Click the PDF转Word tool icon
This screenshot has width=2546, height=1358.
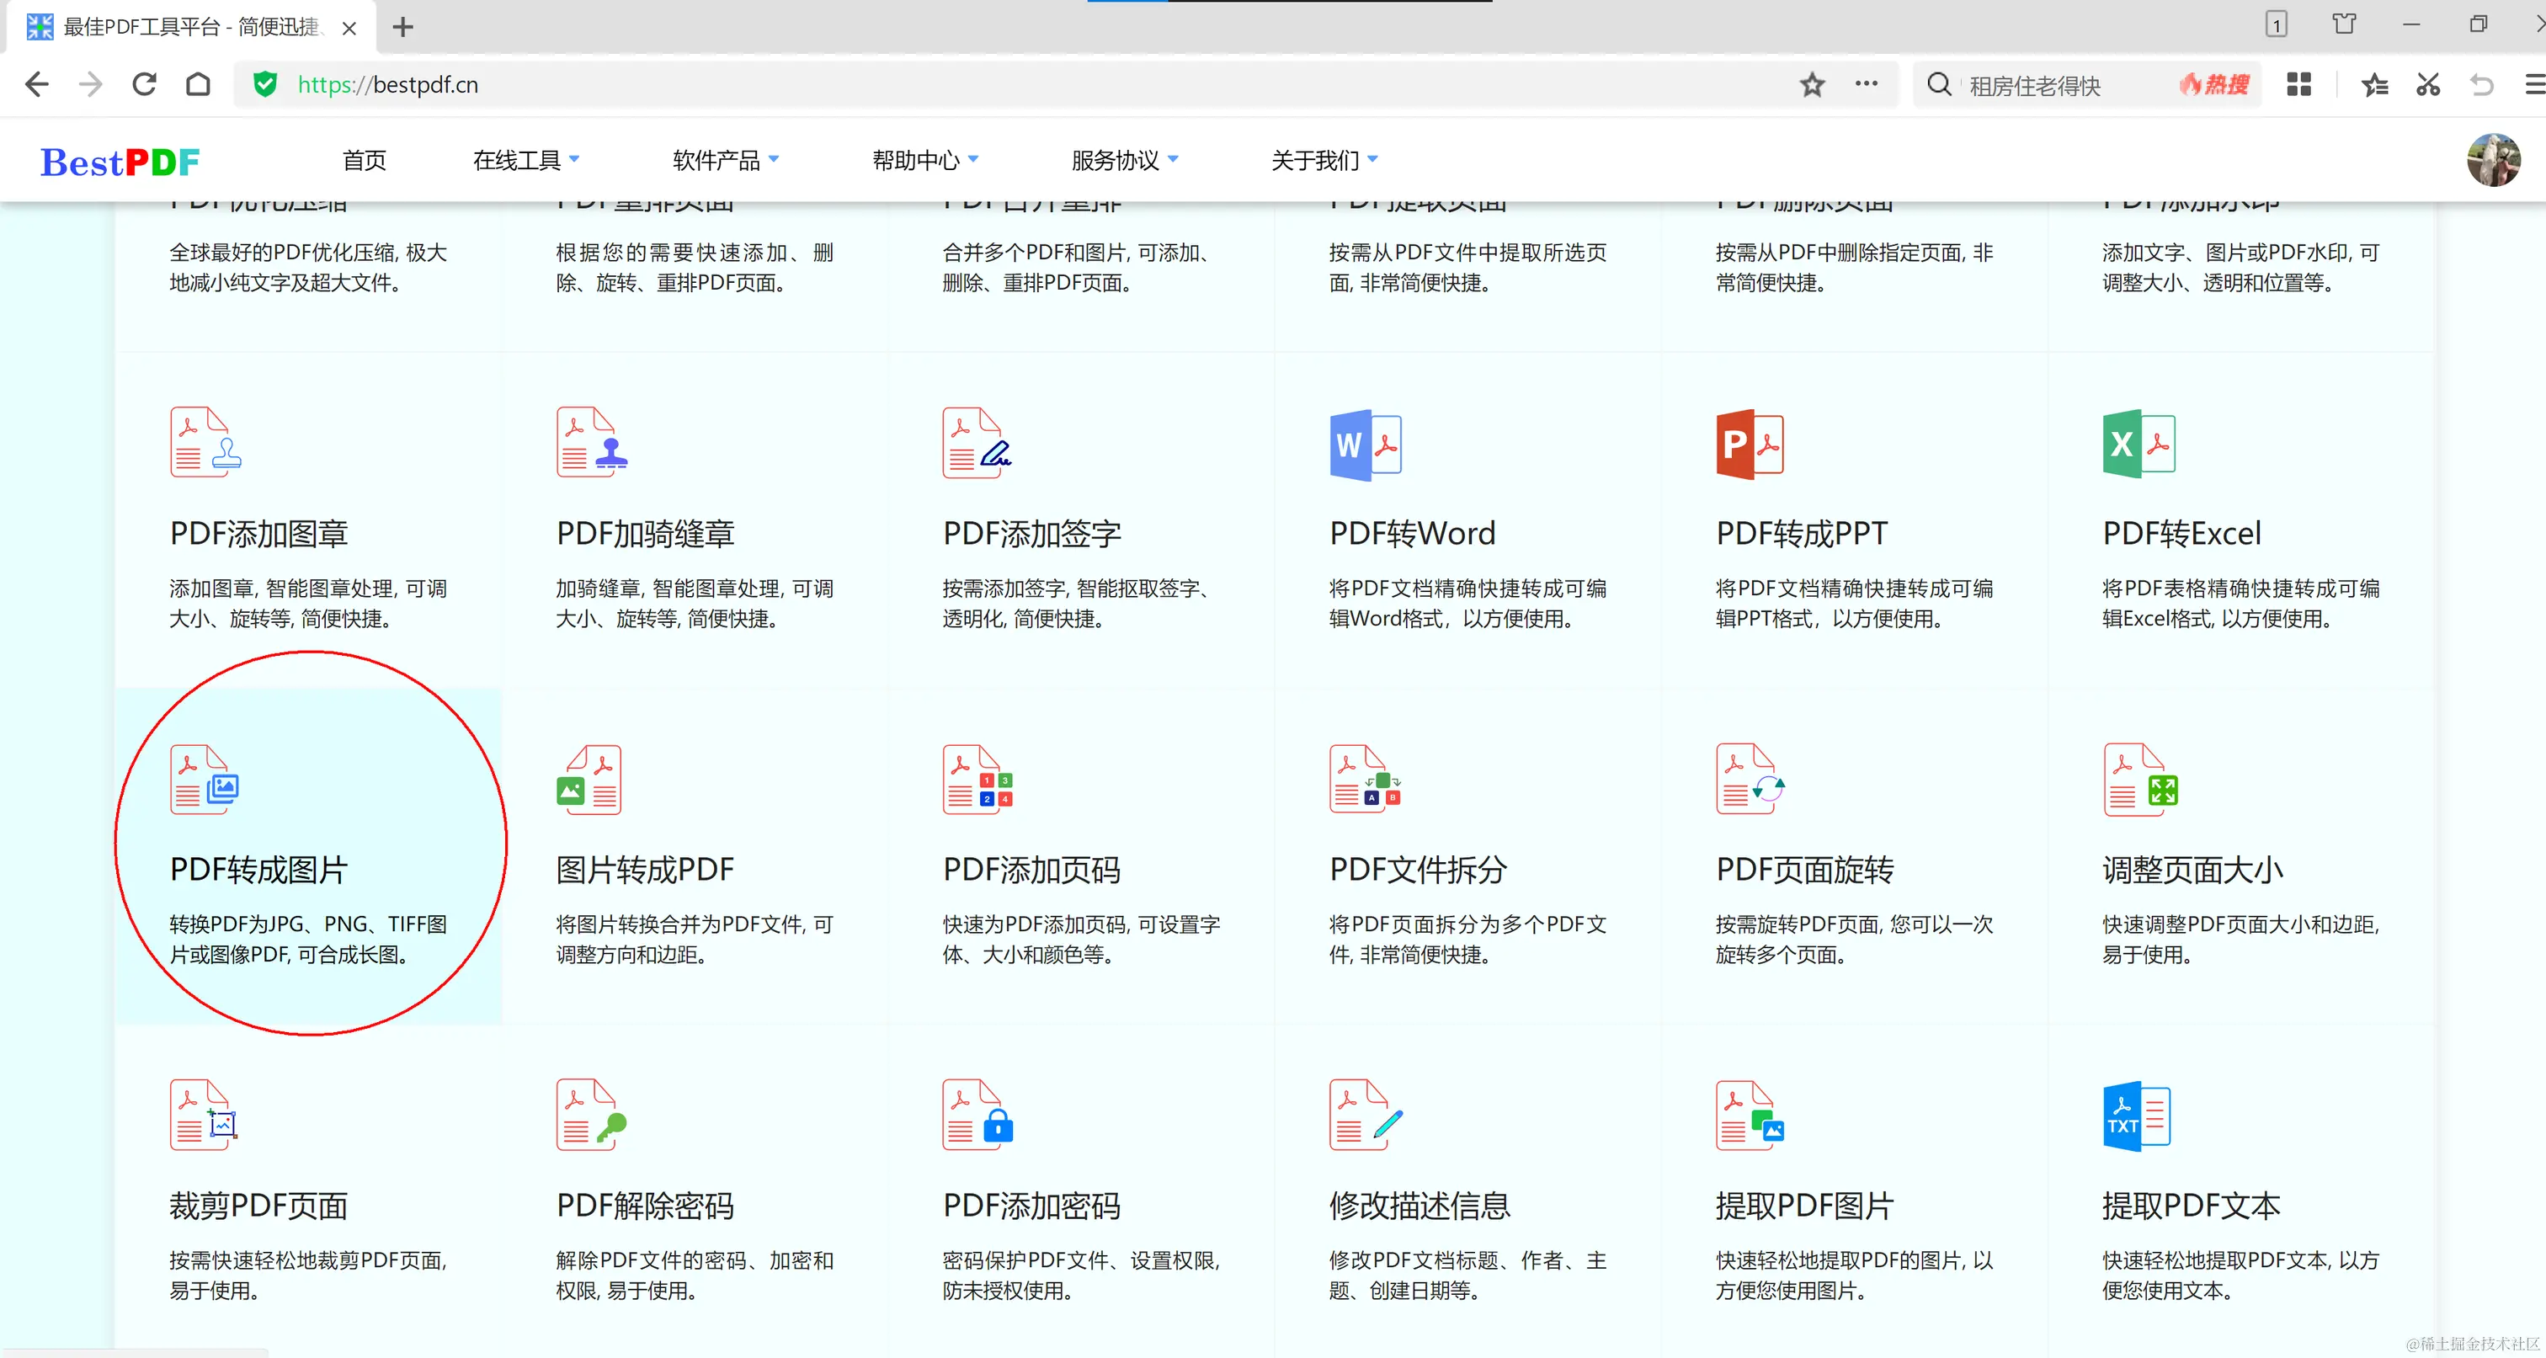1365,445
